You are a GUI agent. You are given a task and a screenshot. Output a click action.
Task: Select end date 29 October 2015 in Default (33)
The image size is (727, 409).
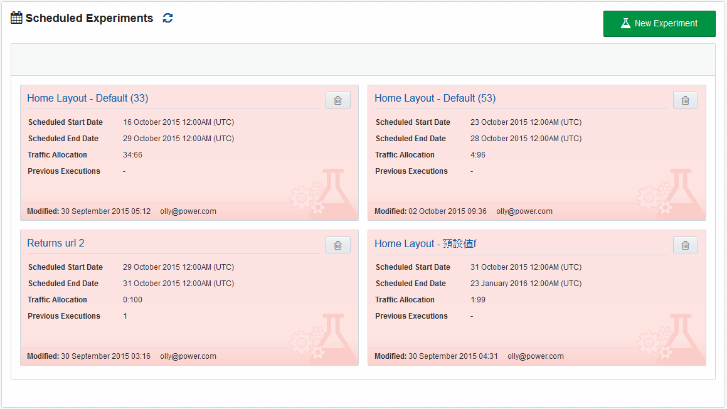point(179,139)
